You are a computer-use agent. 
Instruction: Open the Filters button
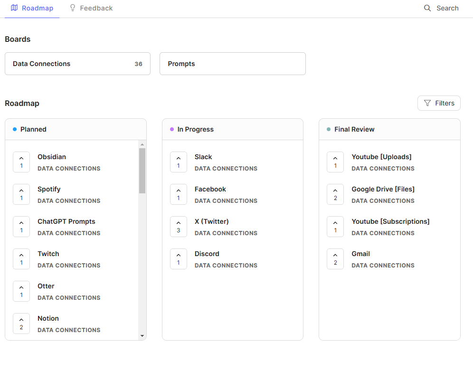pos(439,103)
